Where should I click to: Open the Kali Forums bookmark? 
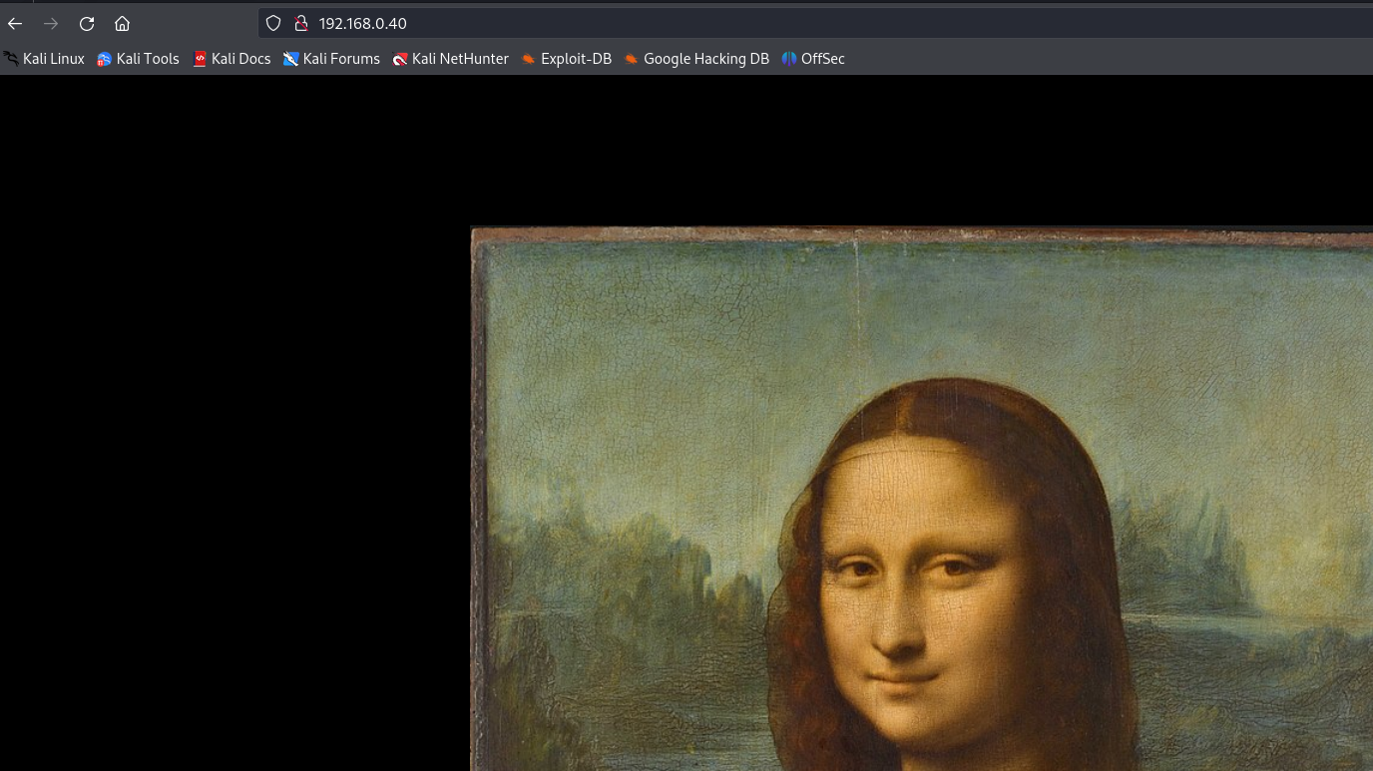coord(331,59)
